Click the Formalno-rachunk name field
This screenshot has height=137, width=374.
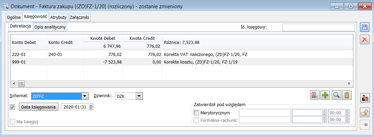pos(265,120)
